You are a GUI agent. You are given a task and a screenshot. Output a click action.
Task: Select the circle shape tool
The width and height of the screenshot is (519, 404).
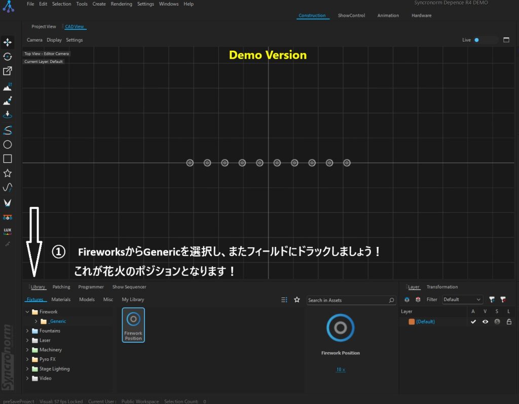[x=8, y=144]
